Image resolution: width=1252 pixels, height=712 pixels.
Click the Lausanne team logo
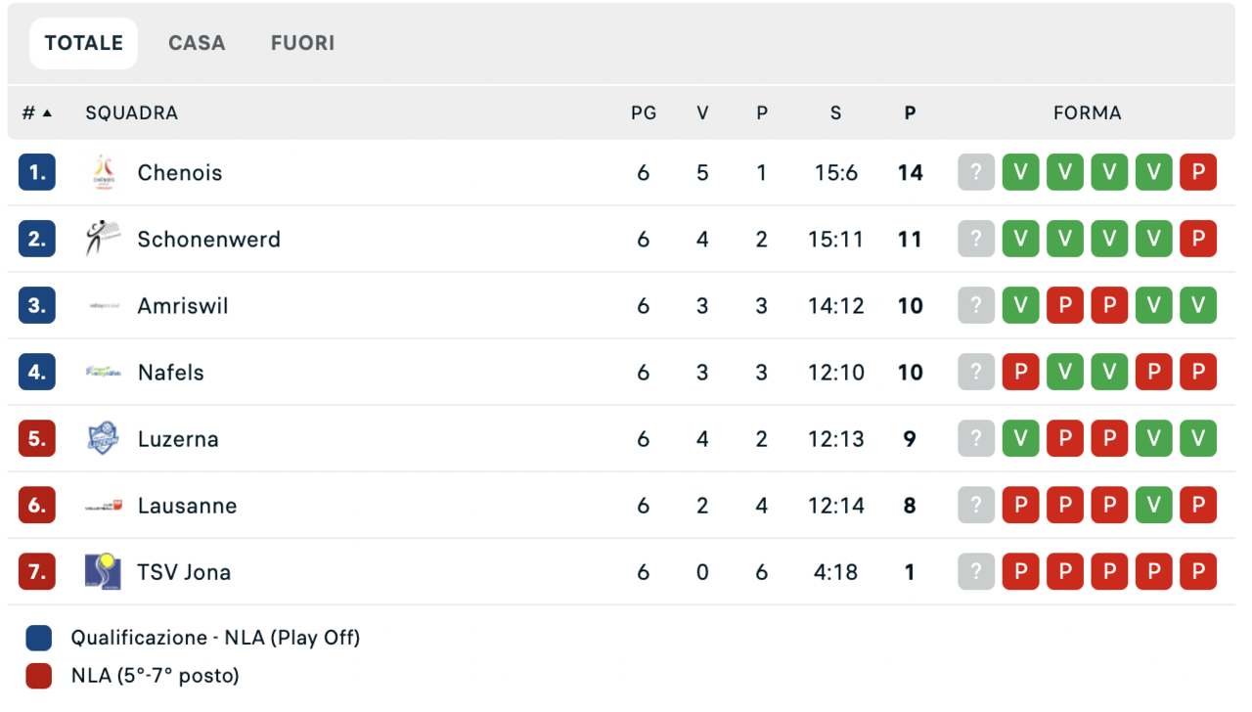(103, 506)
